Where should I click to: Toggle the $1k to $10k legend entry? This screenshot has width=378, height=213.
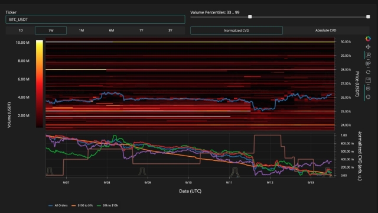tap(107, 205)
